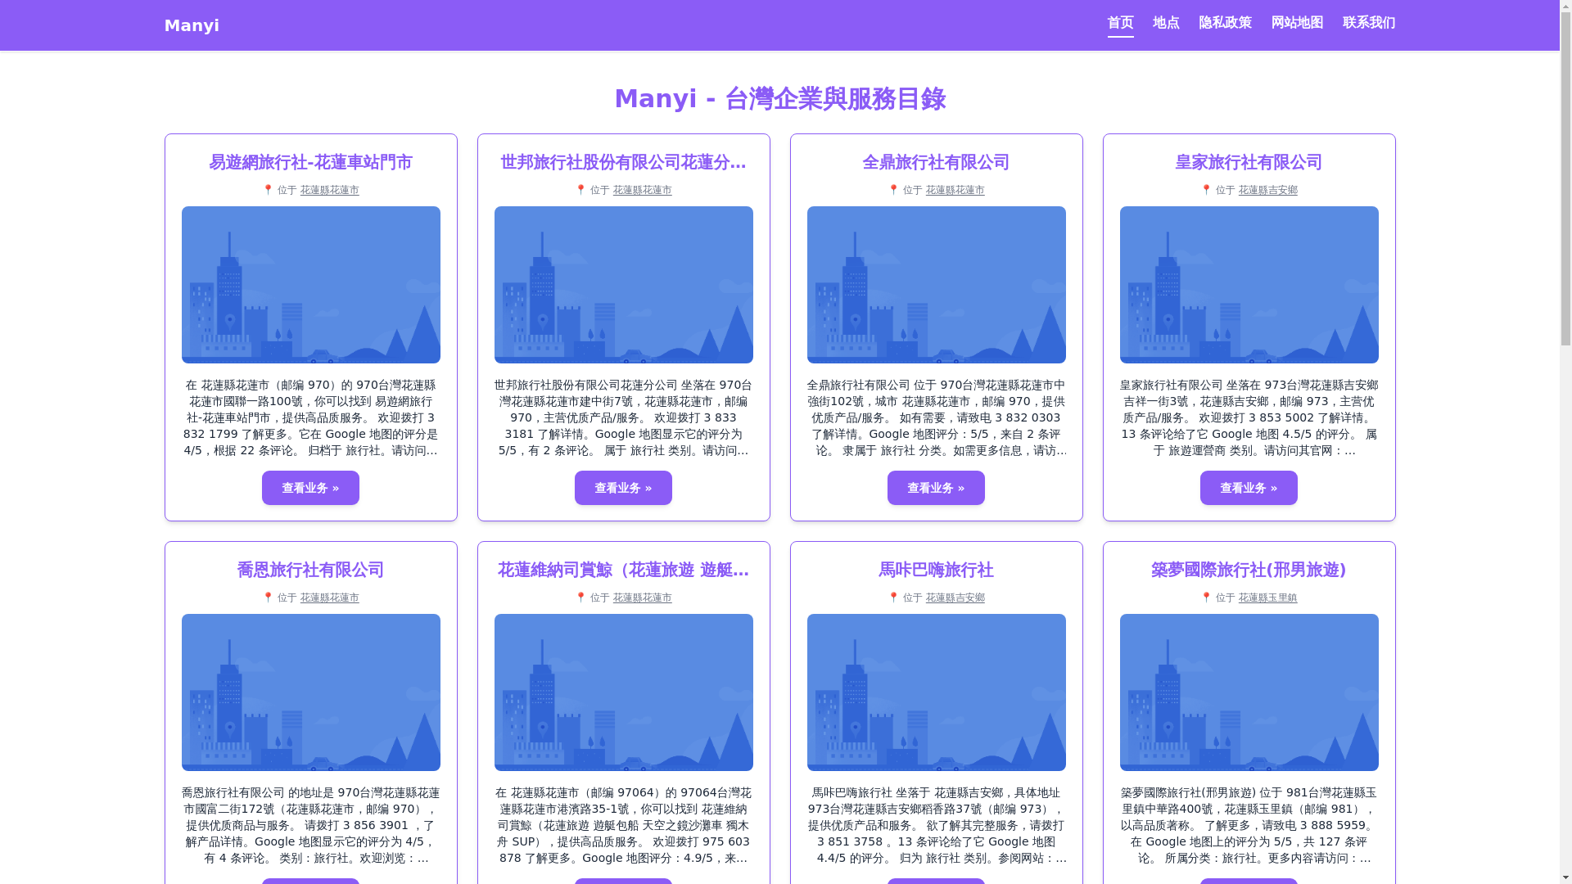Open the 地点 nav item
This screenshot has height=884, width=1572.
tap(1166, 23)
